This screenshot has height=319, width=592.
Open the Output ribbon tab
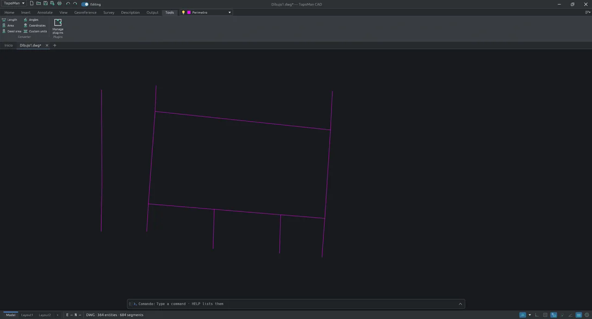click(153, 12)
